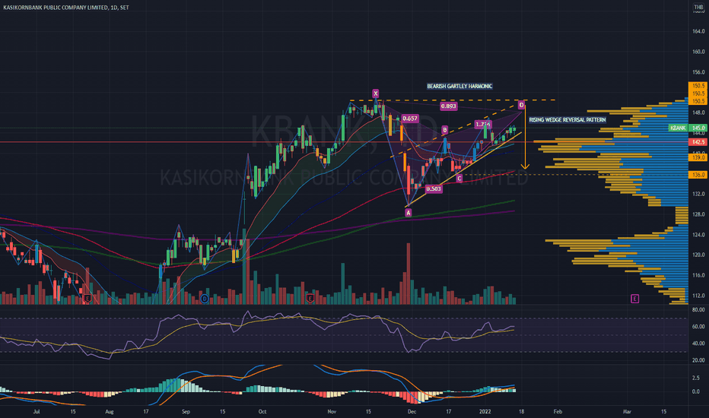Open the blue dividend D event marker
The width and height of the screenshot is (709, 418).
pyautogui.click(x=205, y=299)
